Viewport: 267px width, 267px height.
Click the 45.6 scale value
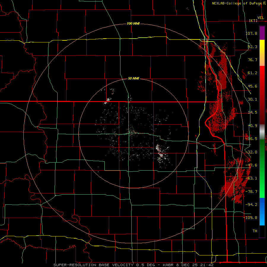coord(252,86)
